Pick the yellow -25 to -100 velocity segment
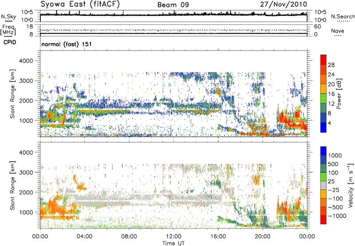 tap(323, 194)
